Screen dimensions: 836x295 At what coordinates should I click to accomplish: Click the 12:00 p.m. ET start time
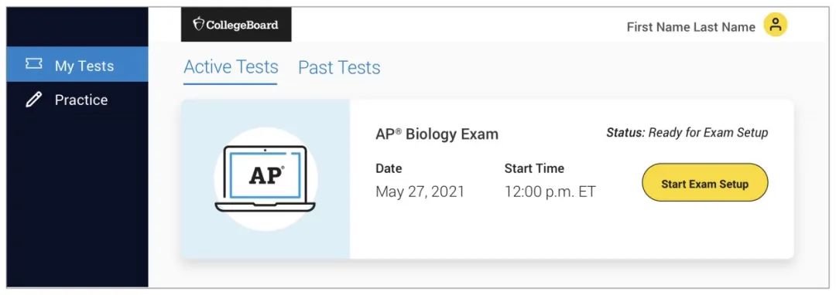[x=550, y=192]
